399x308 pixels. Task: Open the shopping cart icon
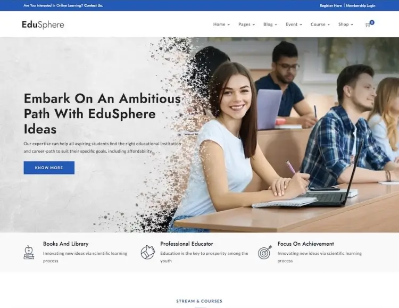point(368,25)
